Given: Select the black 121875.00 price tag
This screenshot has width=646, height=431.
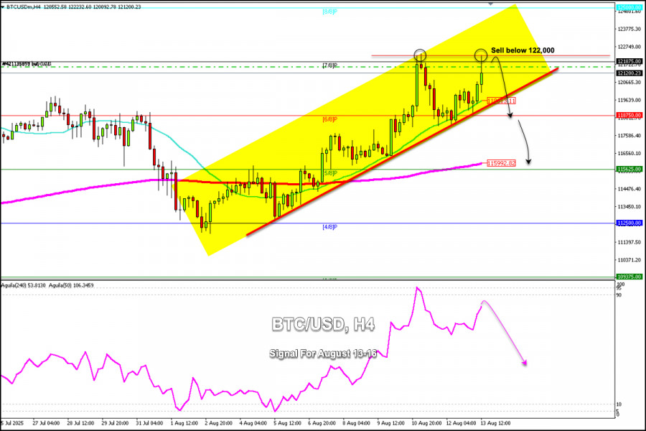Looking at the screenshot, I should (x=629, y=61).
